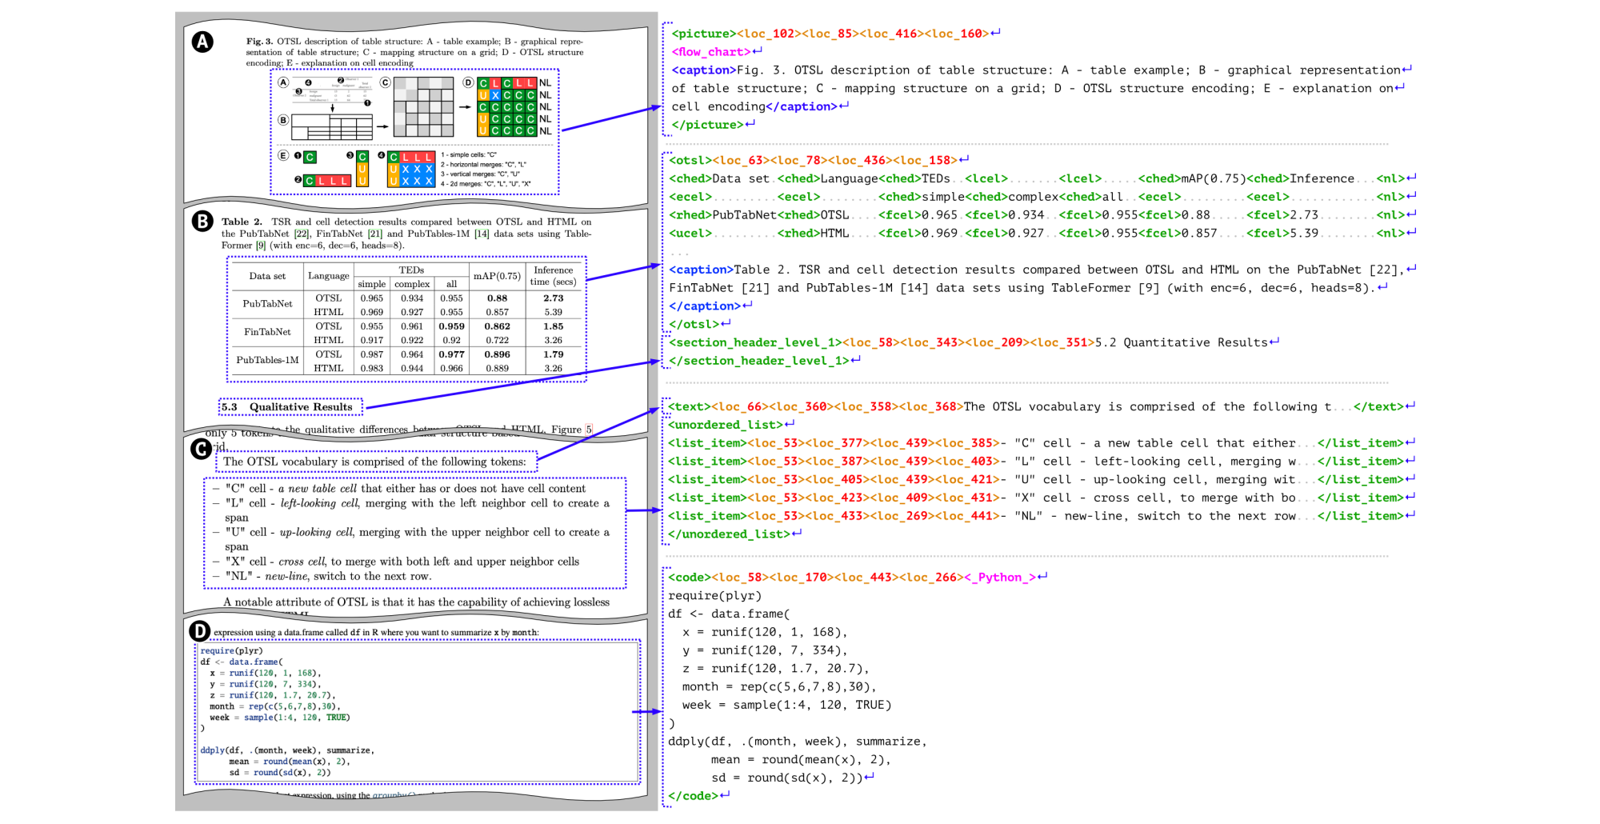Click the opening "<otsl>" markup tag
Screen dimensions: 1600x824
tap(690, 160)
